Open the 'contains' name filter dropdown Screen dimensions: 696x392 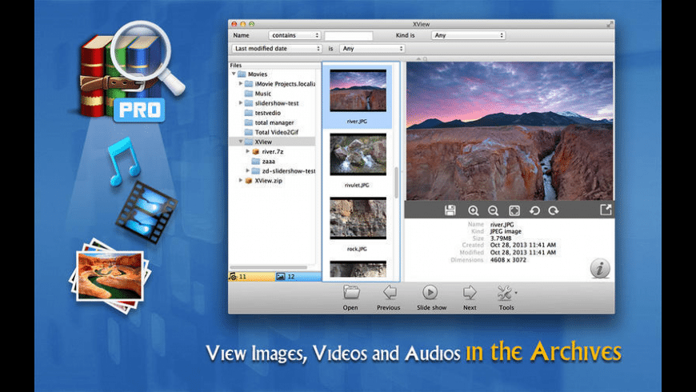(x=294, y=35)
